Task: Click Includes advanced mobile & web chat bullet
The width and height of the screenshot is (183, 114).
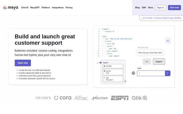Action: pos(35,73)
